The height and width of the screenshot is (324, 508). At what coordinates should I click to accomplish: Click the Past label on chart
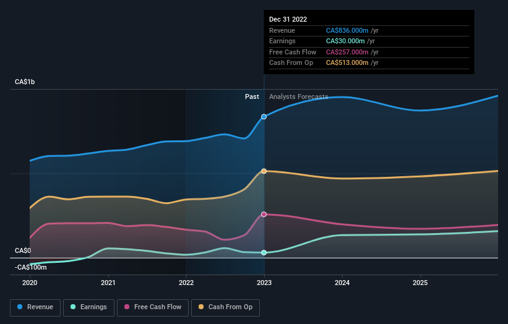pyautogui.click(x=252, y=96)
